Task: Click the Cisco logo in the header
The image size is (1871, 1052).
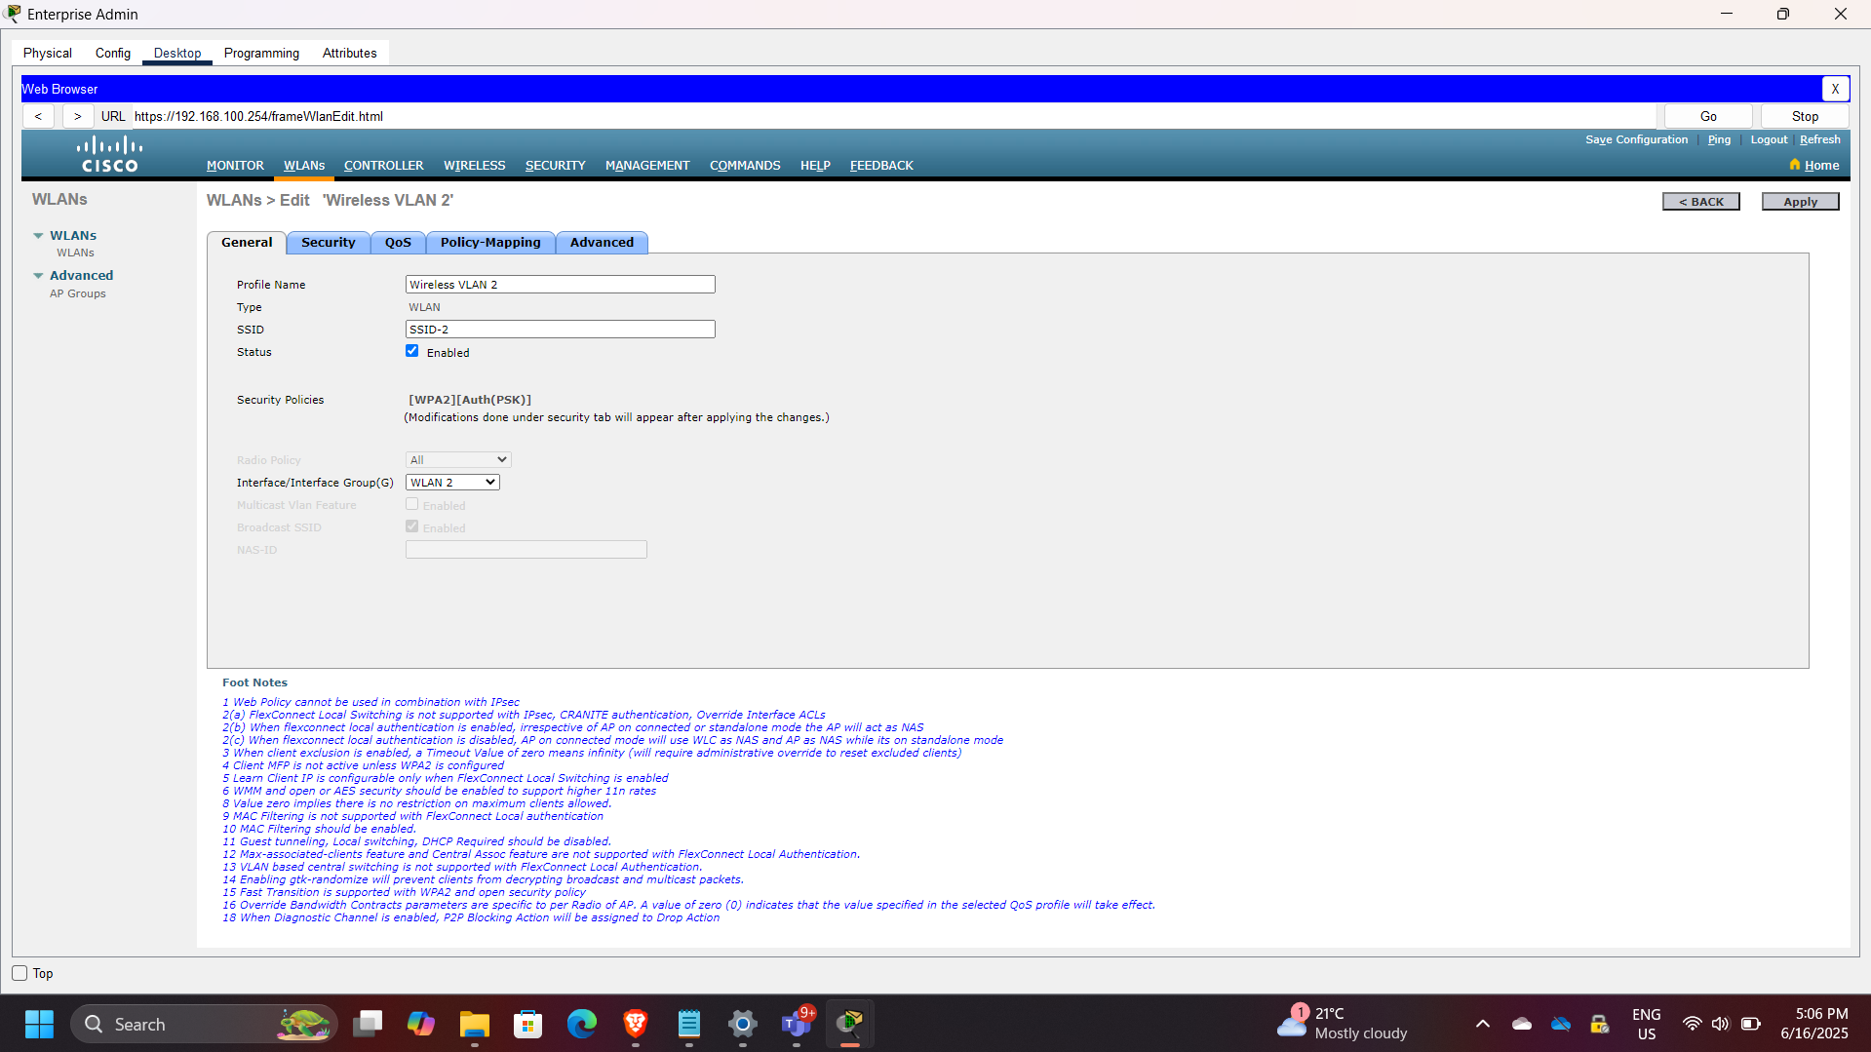Action: coord(107,153)
